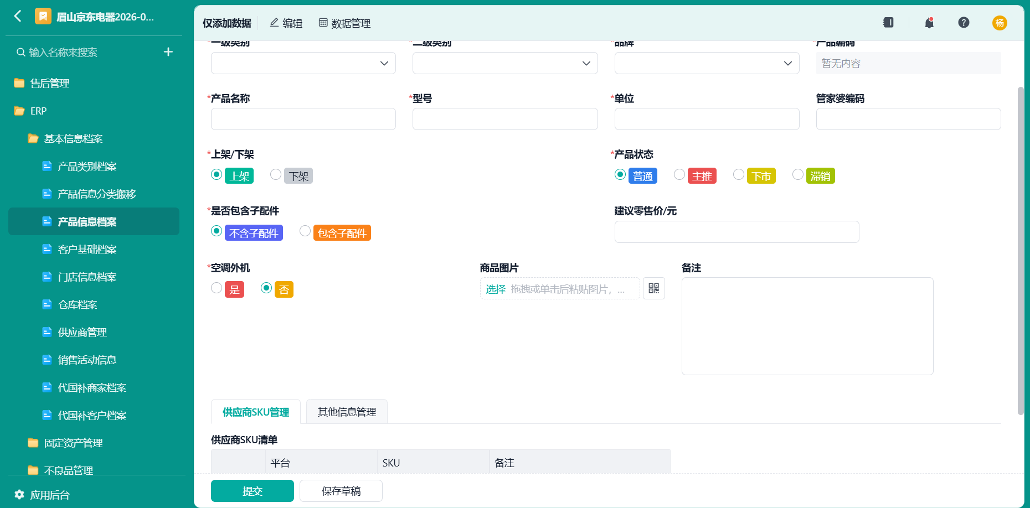This screenshot has height=508, width=1030.
Task: Click the 固定资产管理 folder icon
Action: [x=33, y=443]
